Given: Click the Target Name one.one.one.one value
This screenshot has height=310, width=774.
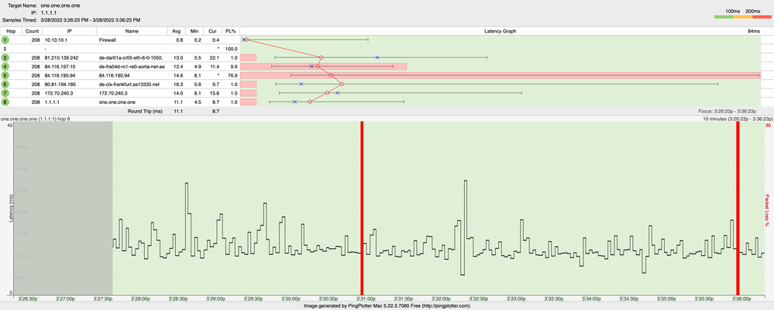Looking at the screenshot, I should (x=60, y=5).
